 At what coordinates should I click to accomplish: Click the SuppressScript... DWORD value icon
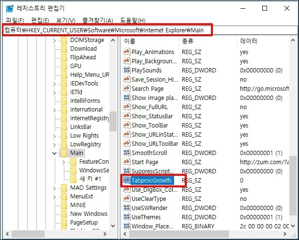pos(127,171)
